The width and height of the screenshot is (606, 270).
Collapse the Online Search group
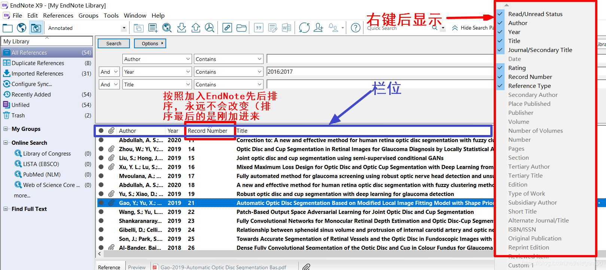point(6,143)
